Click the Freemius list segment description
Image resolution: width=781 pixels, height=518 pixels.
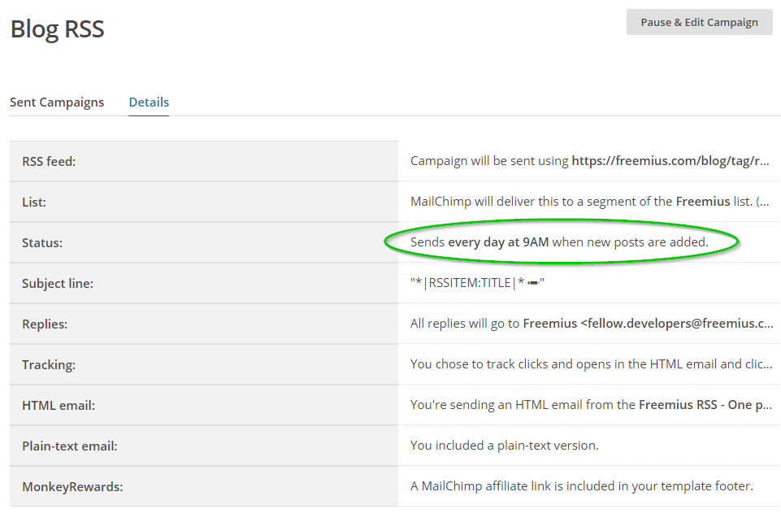(x=589, y=202)
